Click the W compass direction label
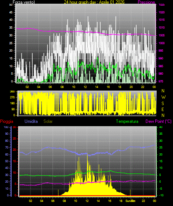 click(x=163, y=97)
